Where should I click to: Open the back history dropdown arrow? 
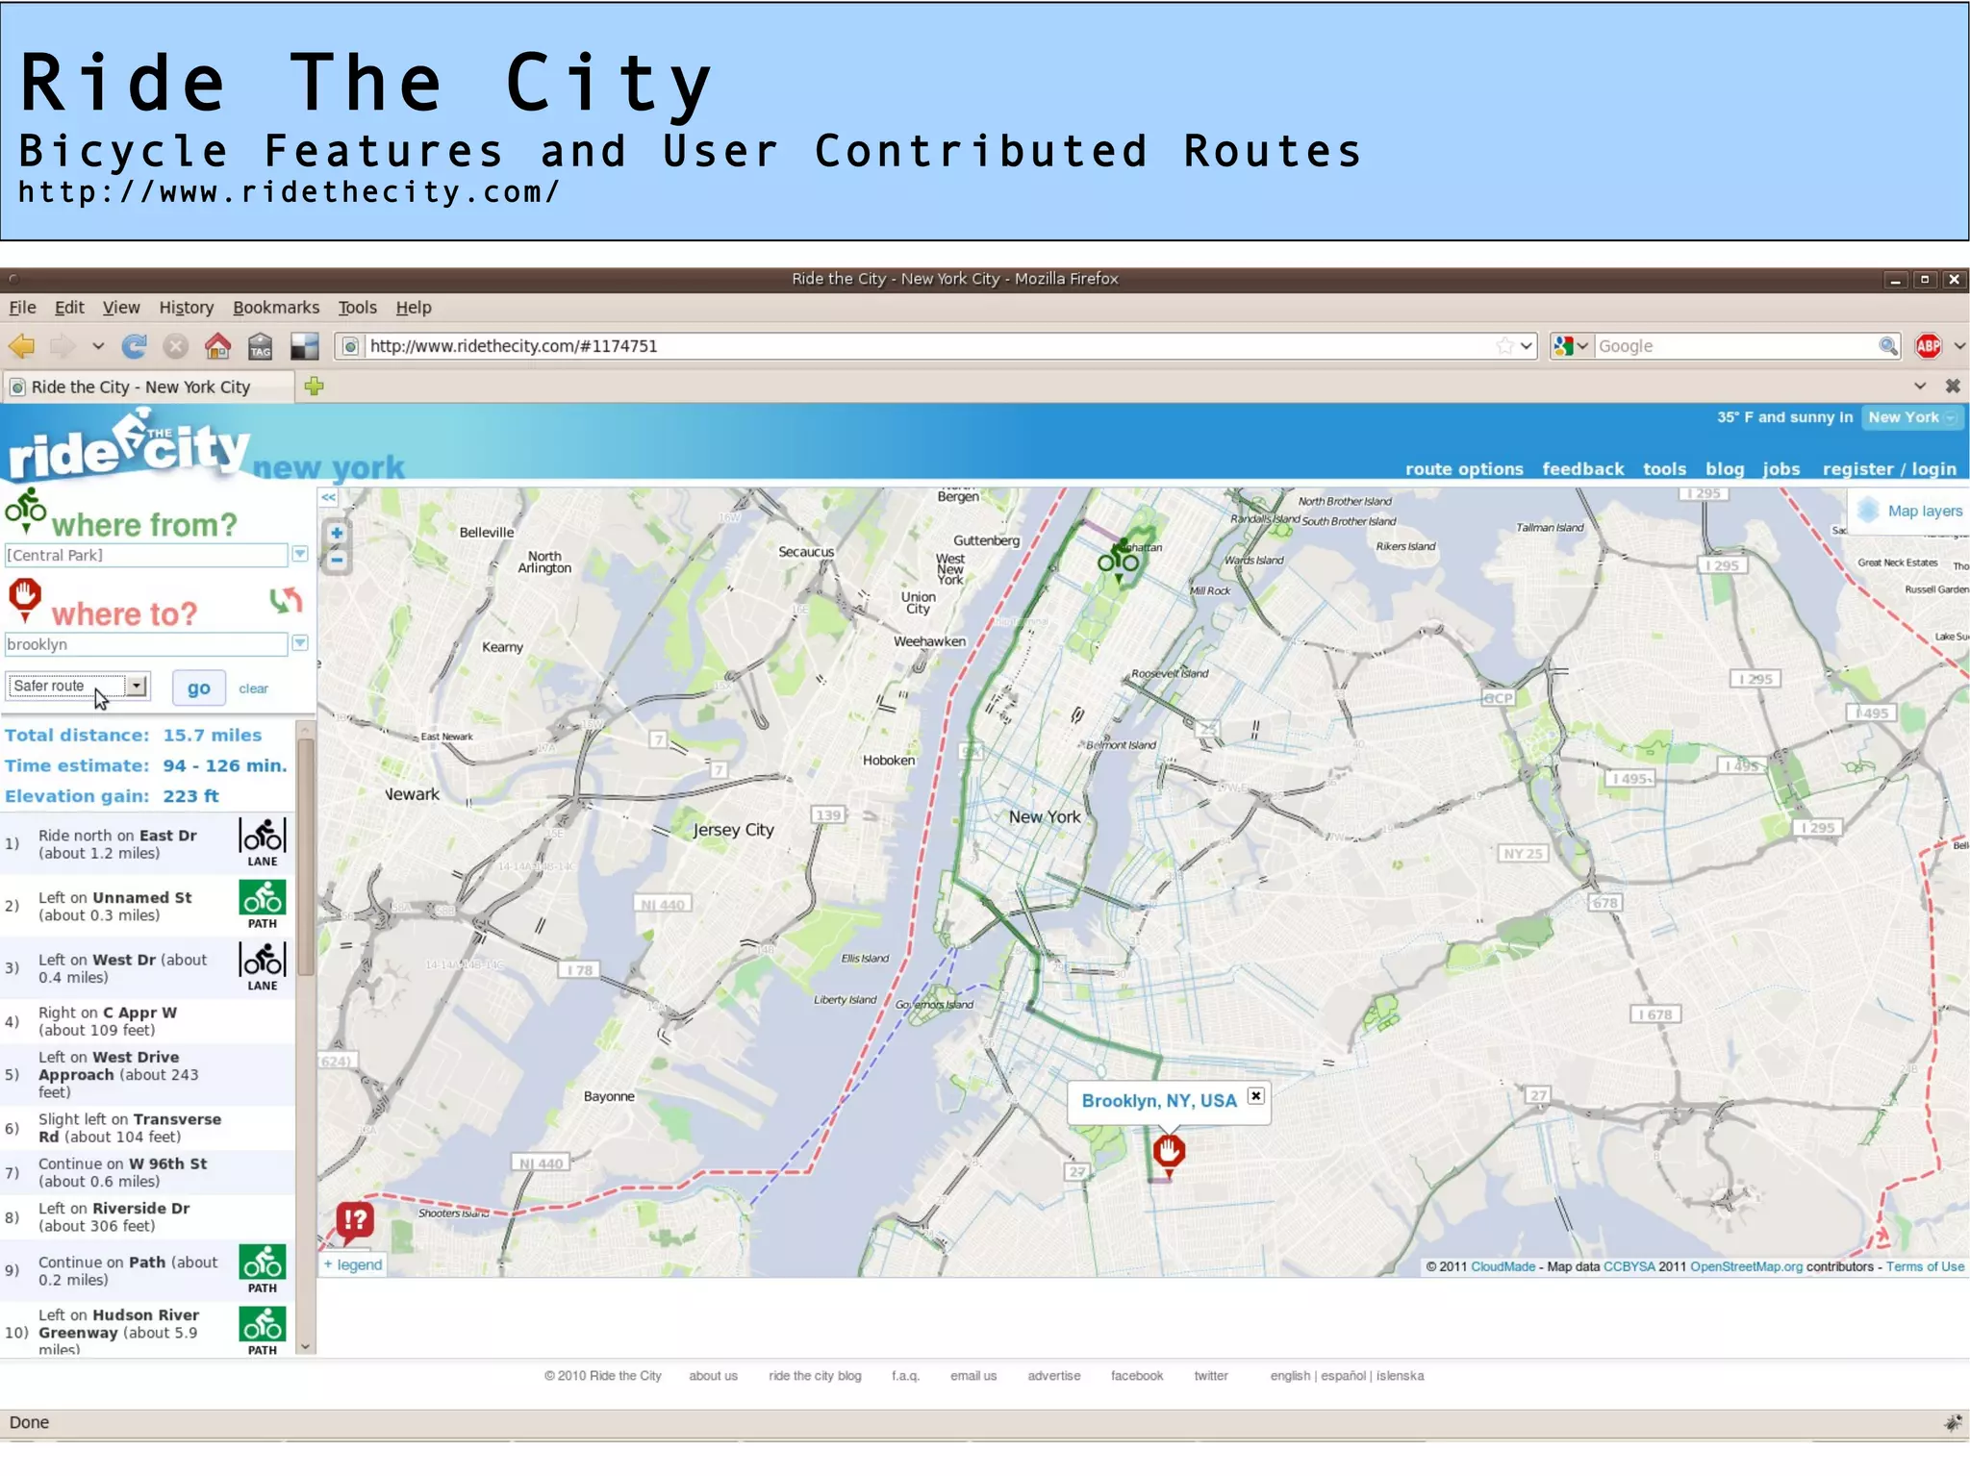97,346
